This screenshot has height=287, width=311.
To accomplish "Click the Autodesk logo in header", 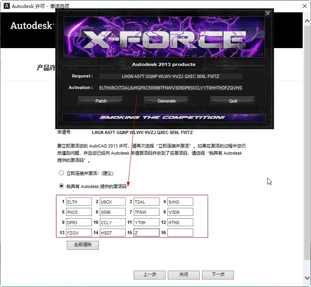I will pos(32,26).
